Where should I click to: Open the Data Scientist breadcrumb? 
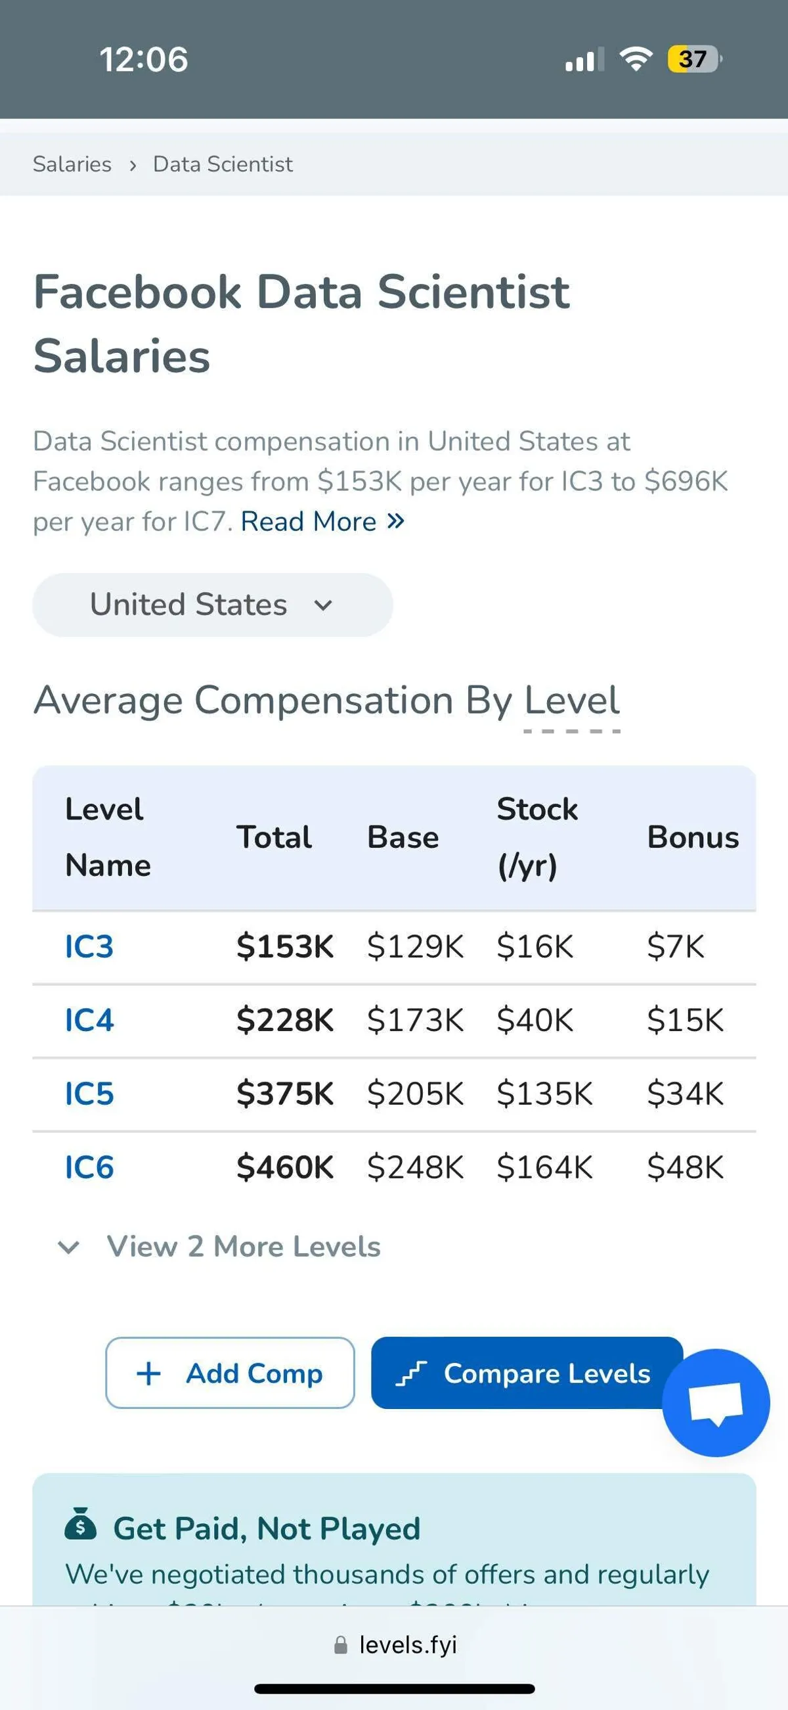pyautogui.click(x=223, y=164)
